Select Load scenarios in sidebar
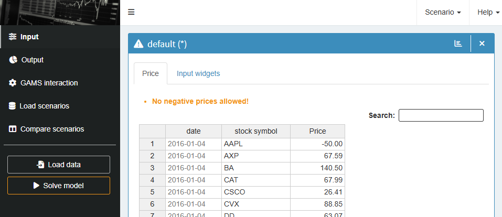Viewport: 502px width, 217px height. point(44,106)
